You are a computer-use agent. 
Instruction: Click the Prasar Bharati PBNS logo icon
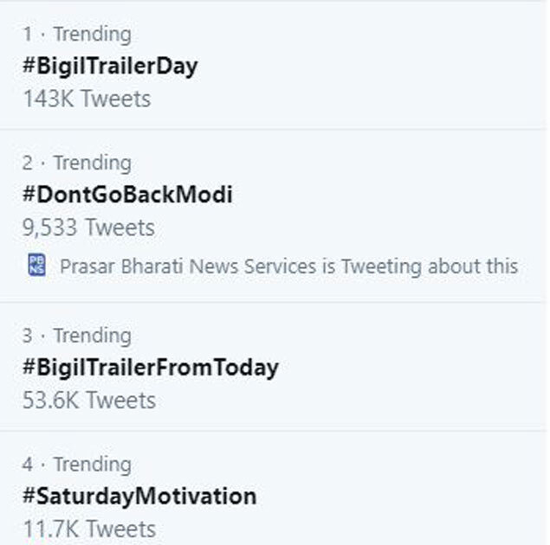click(x=36, y=265)
